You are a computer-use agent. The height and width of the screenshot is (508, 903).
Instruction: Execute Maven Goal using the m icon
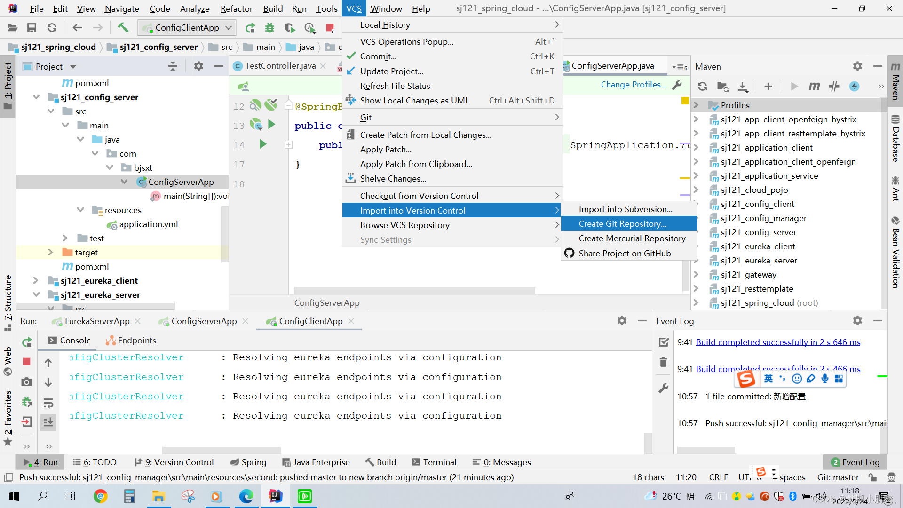[814, 87]
